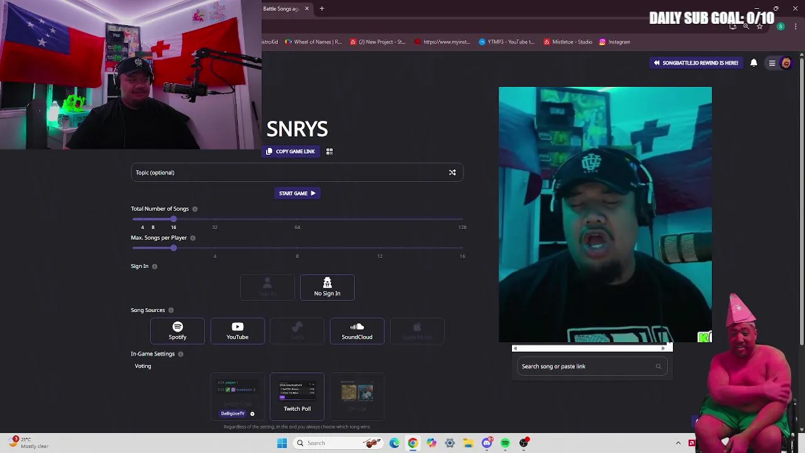Open the hamburger menu

click(x=772, y=63)
